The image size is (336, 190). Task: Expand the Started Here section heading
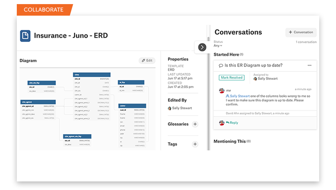pos(226,55)
